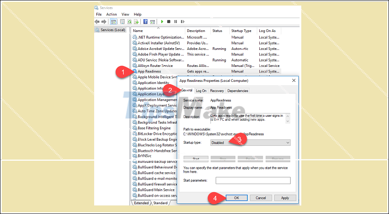Click the Description box scroll-down arrow
Viewport: 389px width, 214px height.
point(288,121)
